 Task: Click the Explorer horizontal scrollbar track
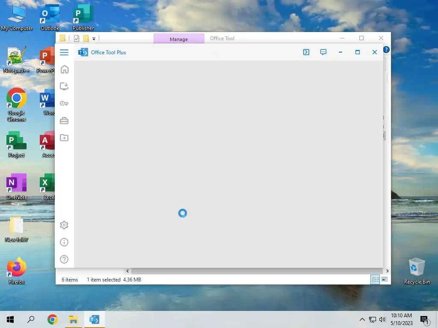[x=257, y=271]
